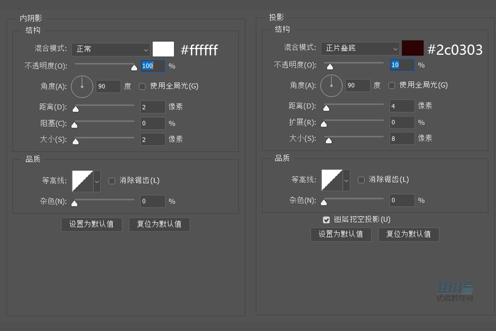Enable 消除锯齿 for Inner Shadow contour
The height and width of the screenshot is (331, 496).
point(112,180)
